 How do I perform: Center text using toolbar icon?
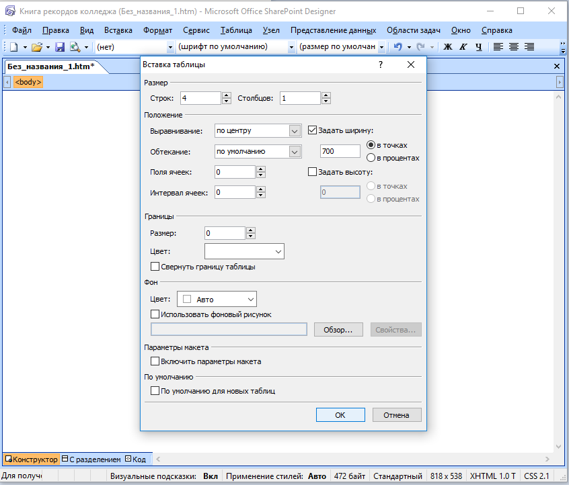coord(514,47)
